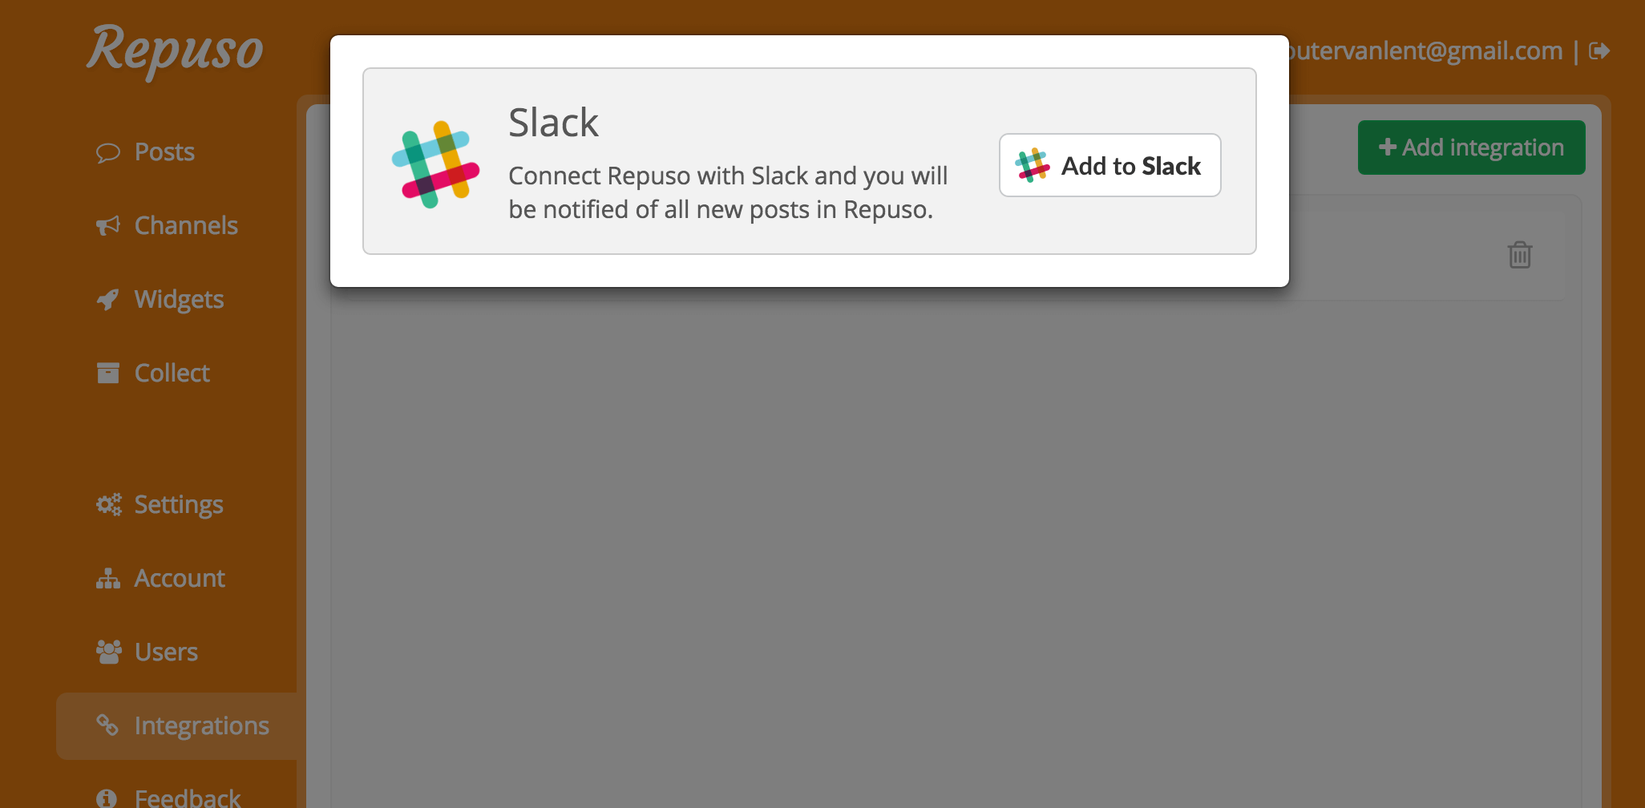
Task: Click the Account sitemap icon
Action: [108, 578]
